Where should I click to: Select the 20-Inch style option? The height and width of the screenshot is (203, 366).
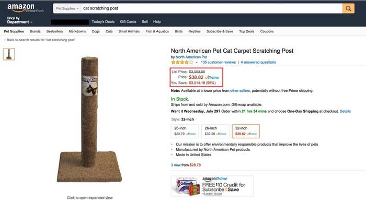click(185, 131)
